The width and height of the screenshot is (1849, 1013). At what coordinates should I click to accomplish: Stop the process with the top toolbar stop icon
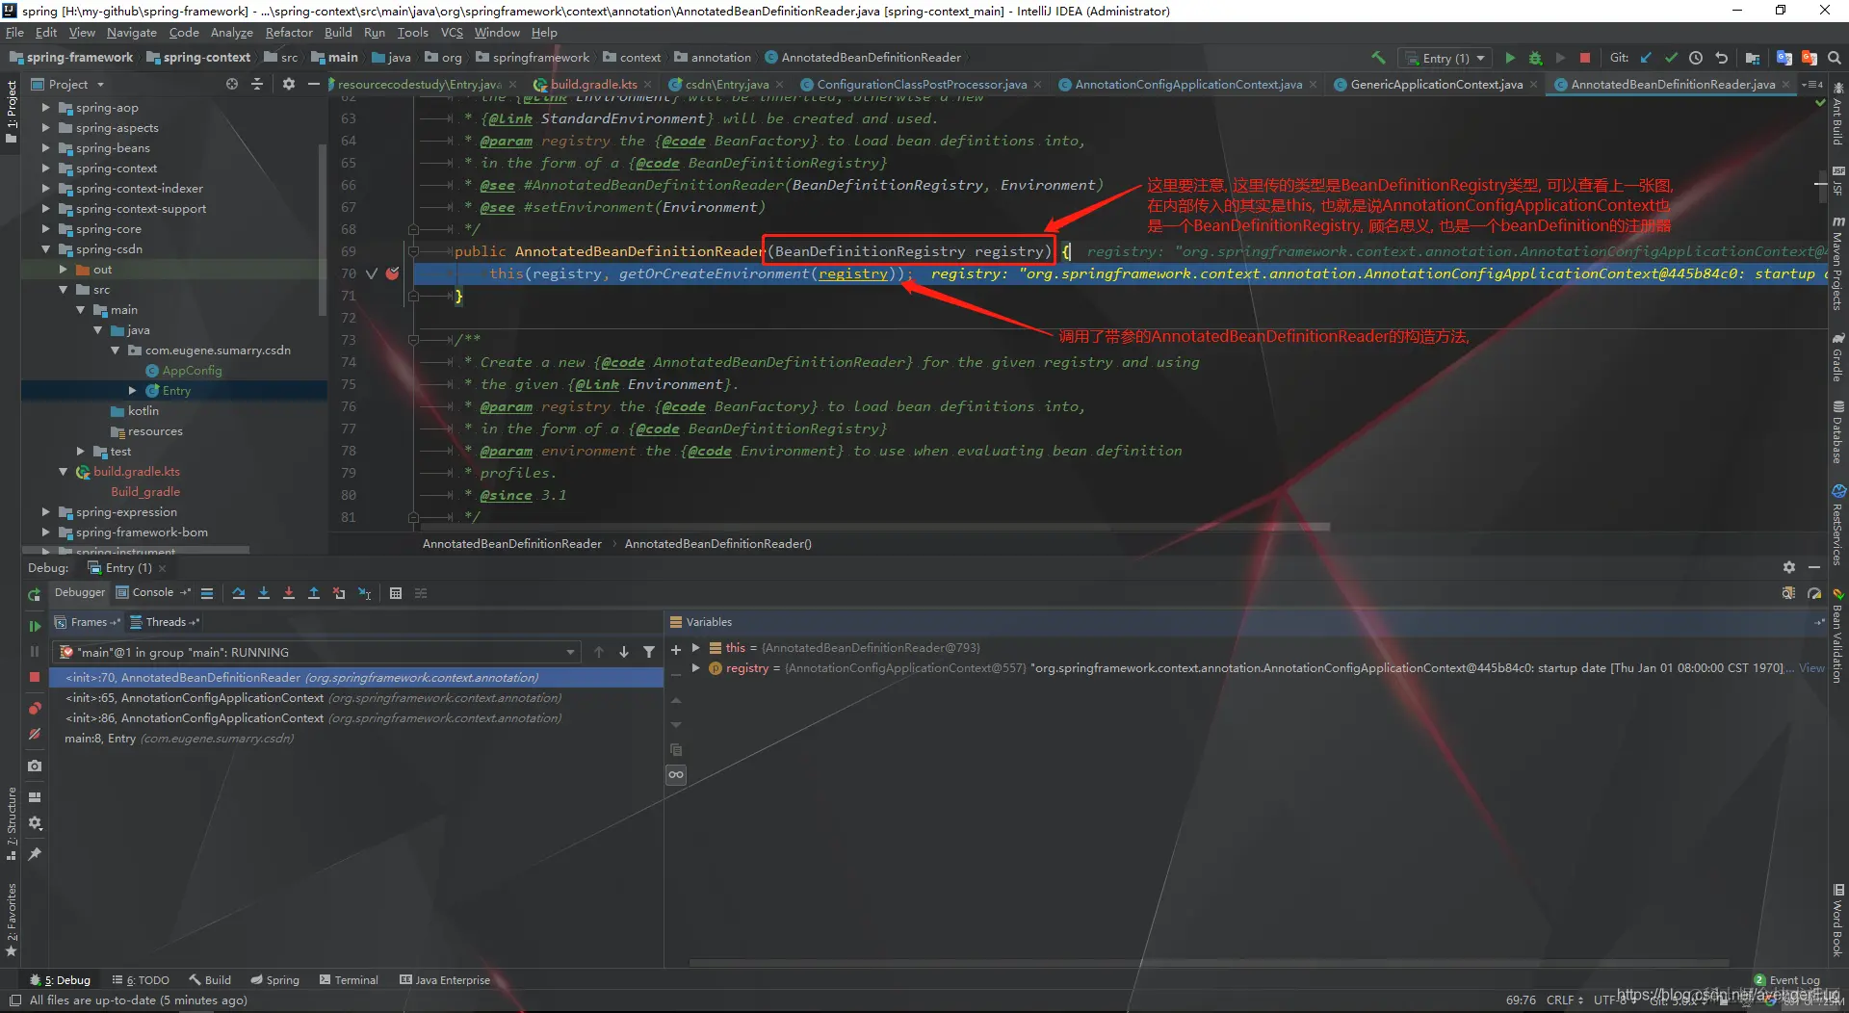[1585, 58]
